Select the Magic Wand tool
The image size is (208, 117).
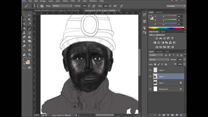30,19
